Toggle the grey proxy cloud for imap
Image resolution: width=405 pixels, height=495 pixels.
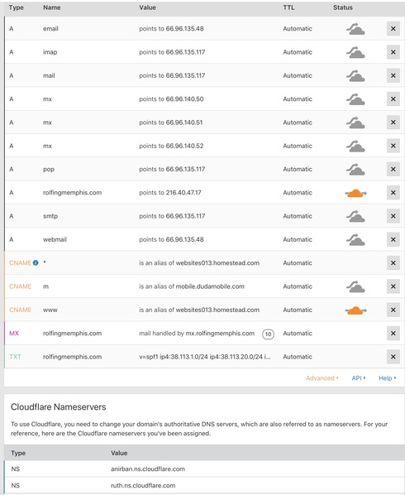[x=355, y=52]
